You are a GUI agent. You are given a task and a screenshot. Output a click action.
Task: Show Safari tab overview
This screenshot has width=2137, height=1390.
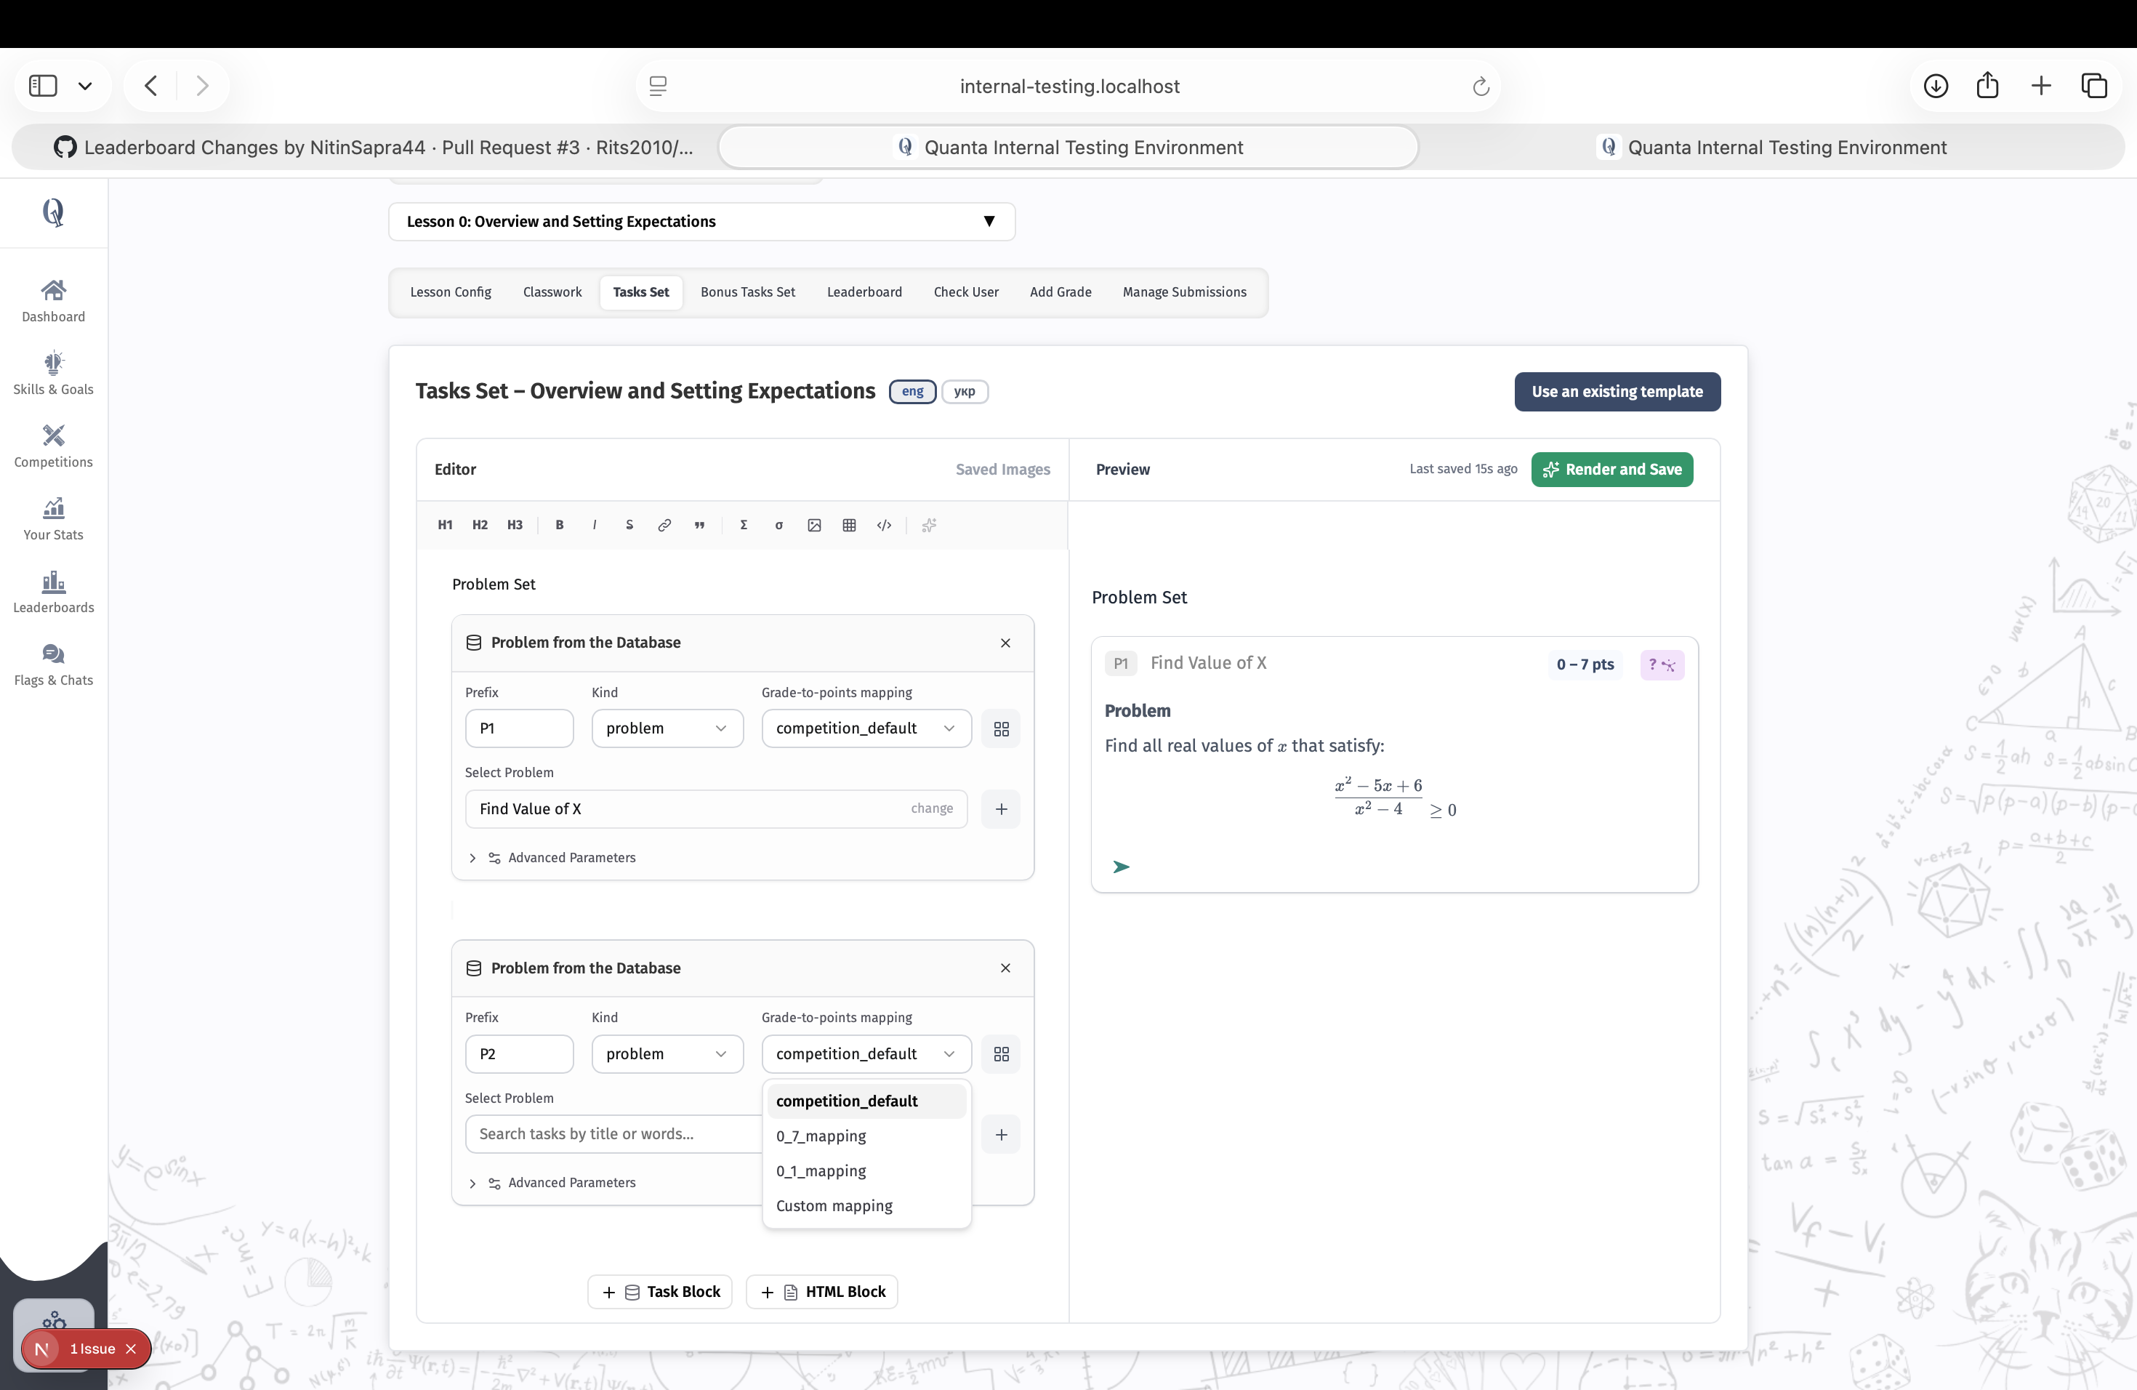pos(2094,87)
